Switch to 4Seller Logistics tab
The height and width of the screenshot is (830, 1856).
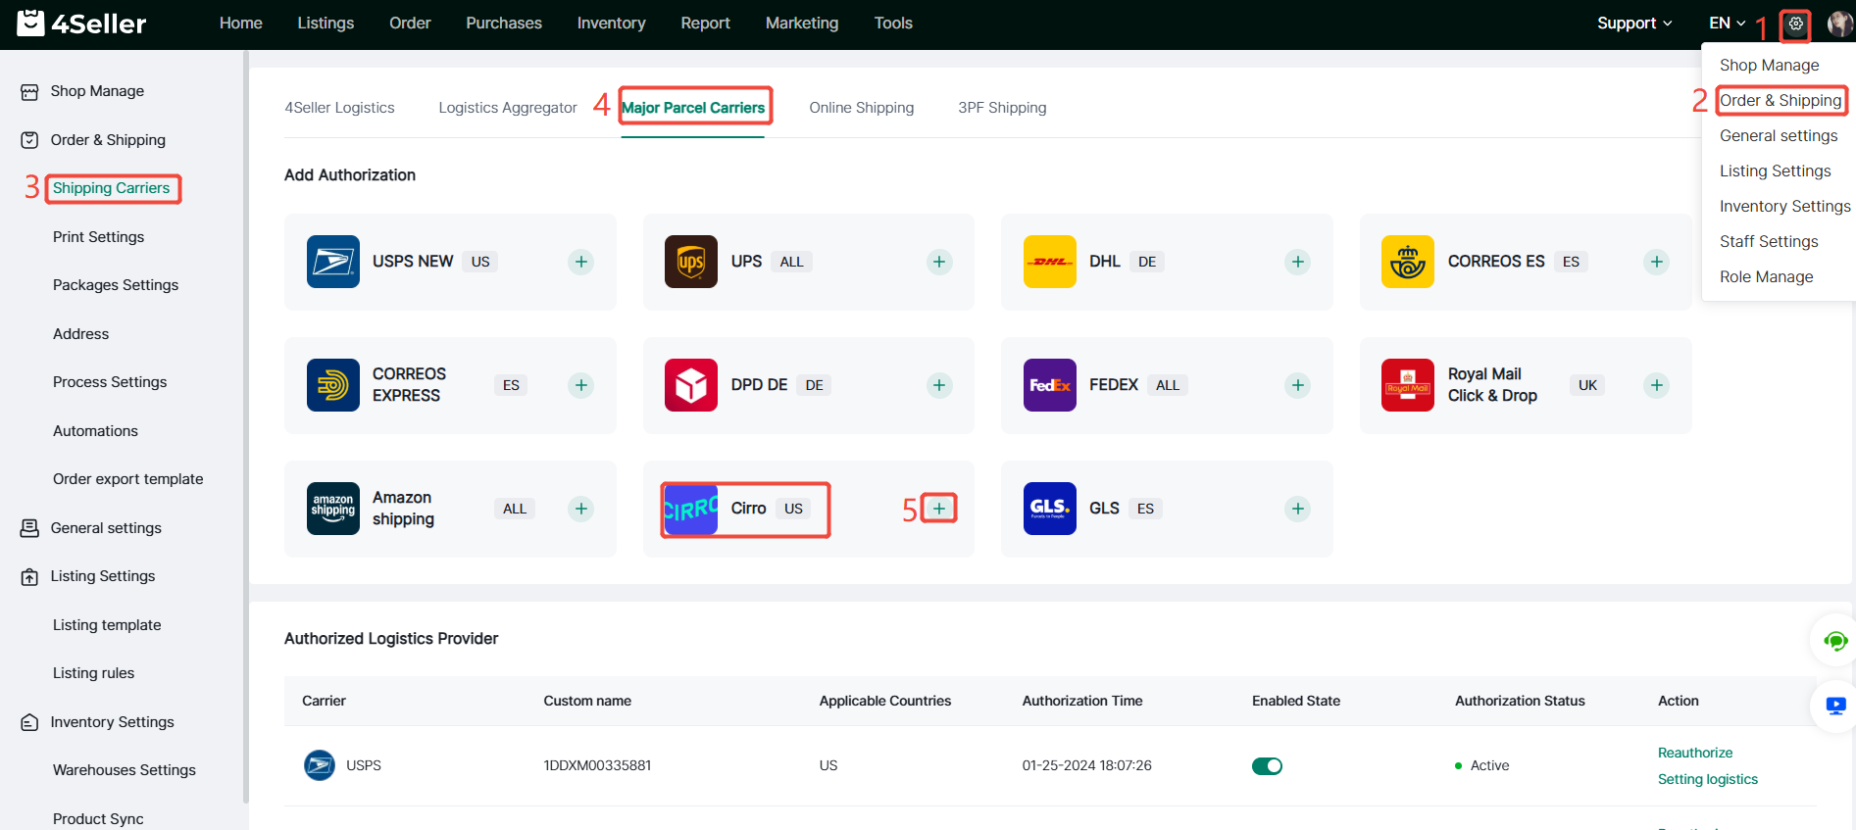click(339, 108)
